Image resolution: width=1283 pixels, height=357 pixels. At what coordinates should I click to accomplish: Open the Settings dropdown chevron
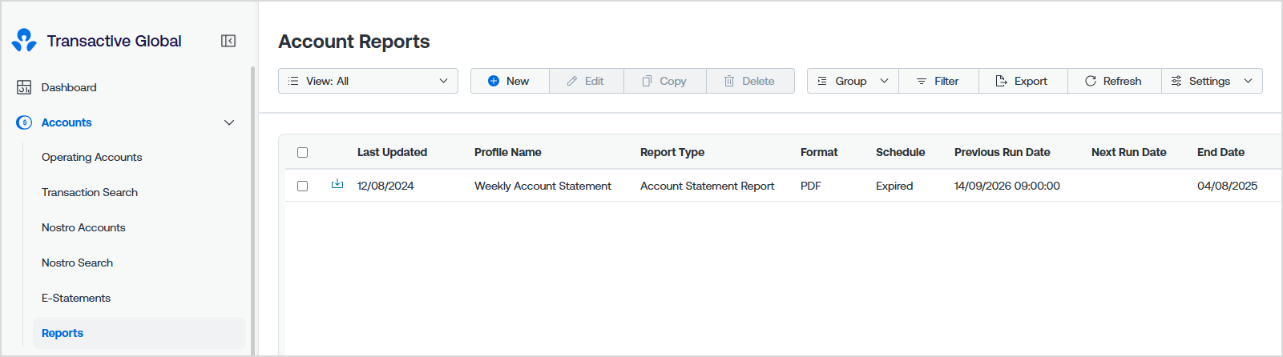(x=1248, y=81)
